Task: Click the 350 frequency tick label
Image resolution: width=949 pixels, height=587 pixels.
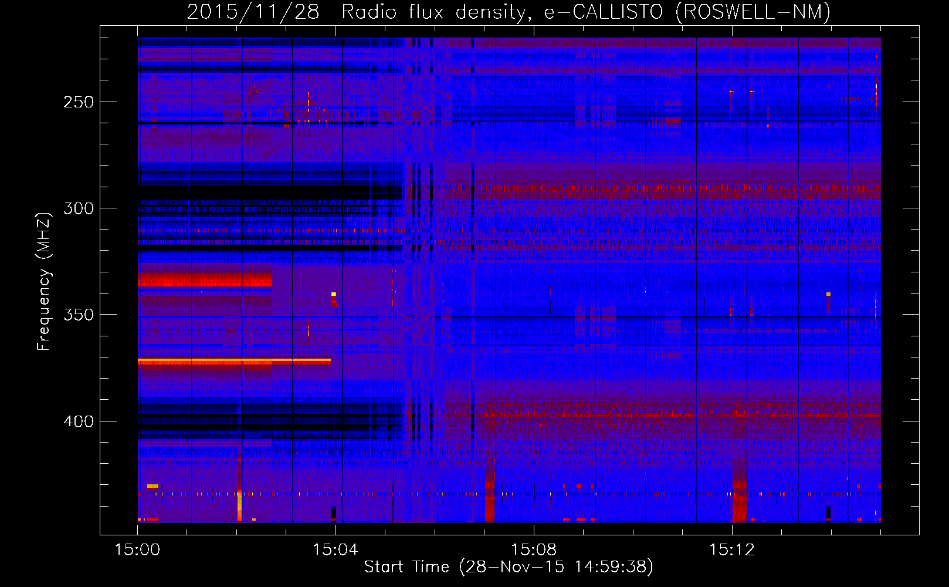Action: (79, 315)
